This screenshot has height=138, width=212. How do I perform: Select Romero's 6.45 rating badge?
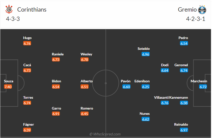pyautogui.click(x=85, y=114)
